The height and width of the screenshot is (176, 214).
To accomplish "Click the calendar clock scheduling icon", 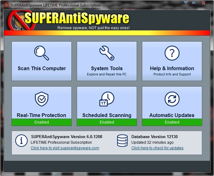I will tap(107, 99).
